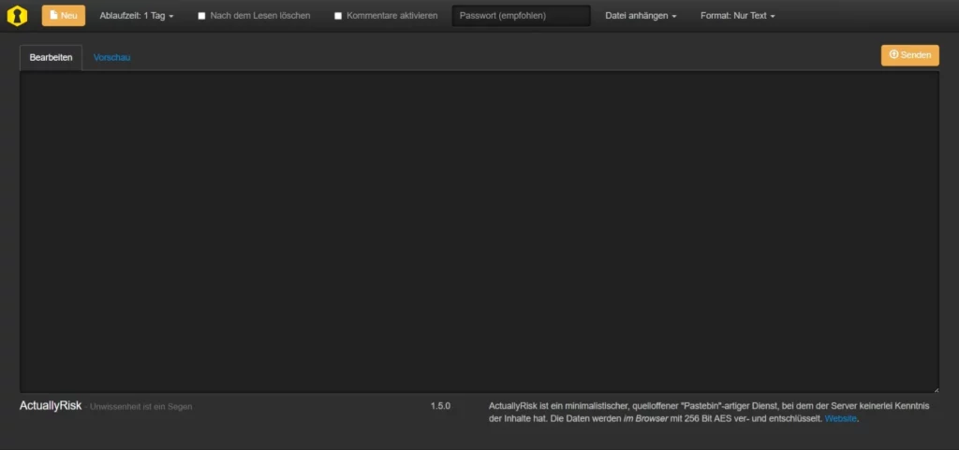Click inside the large paste text area
Viewport: 959px width, 450px height.
click(x=479, y=231)
